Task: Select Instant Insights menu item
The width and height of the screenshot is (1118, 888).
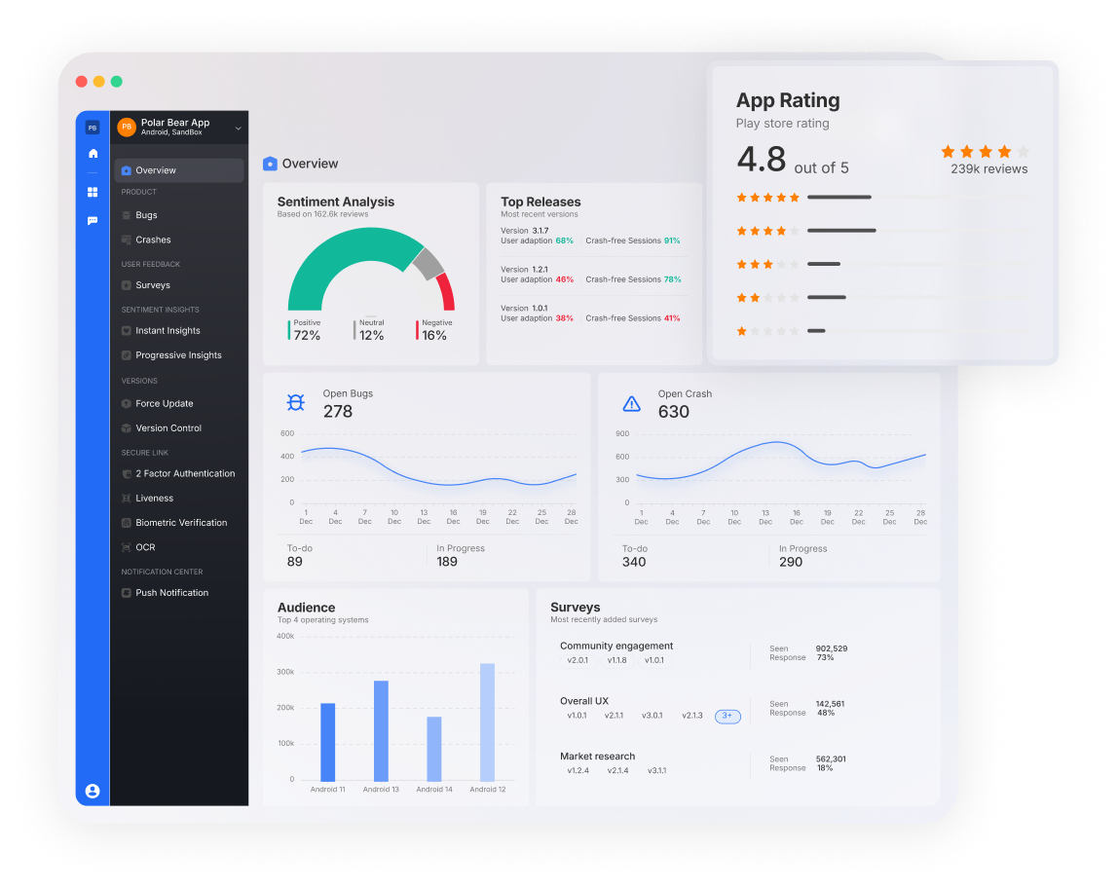Action: coord(168,331)
